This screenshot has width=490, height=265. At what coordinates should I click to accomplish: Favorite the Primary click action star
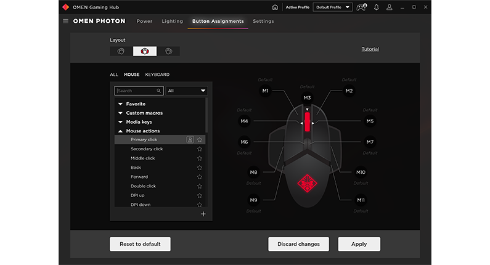(x=200, y=140)
